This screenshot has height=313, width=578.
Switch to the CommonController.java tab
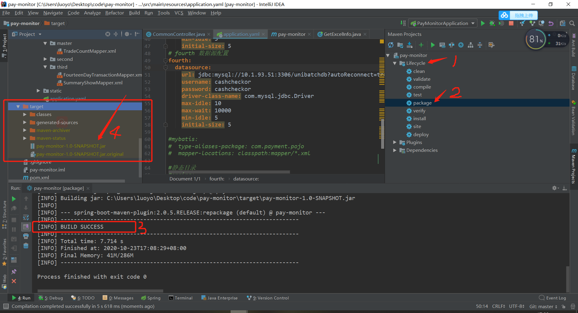pos(178,34)
